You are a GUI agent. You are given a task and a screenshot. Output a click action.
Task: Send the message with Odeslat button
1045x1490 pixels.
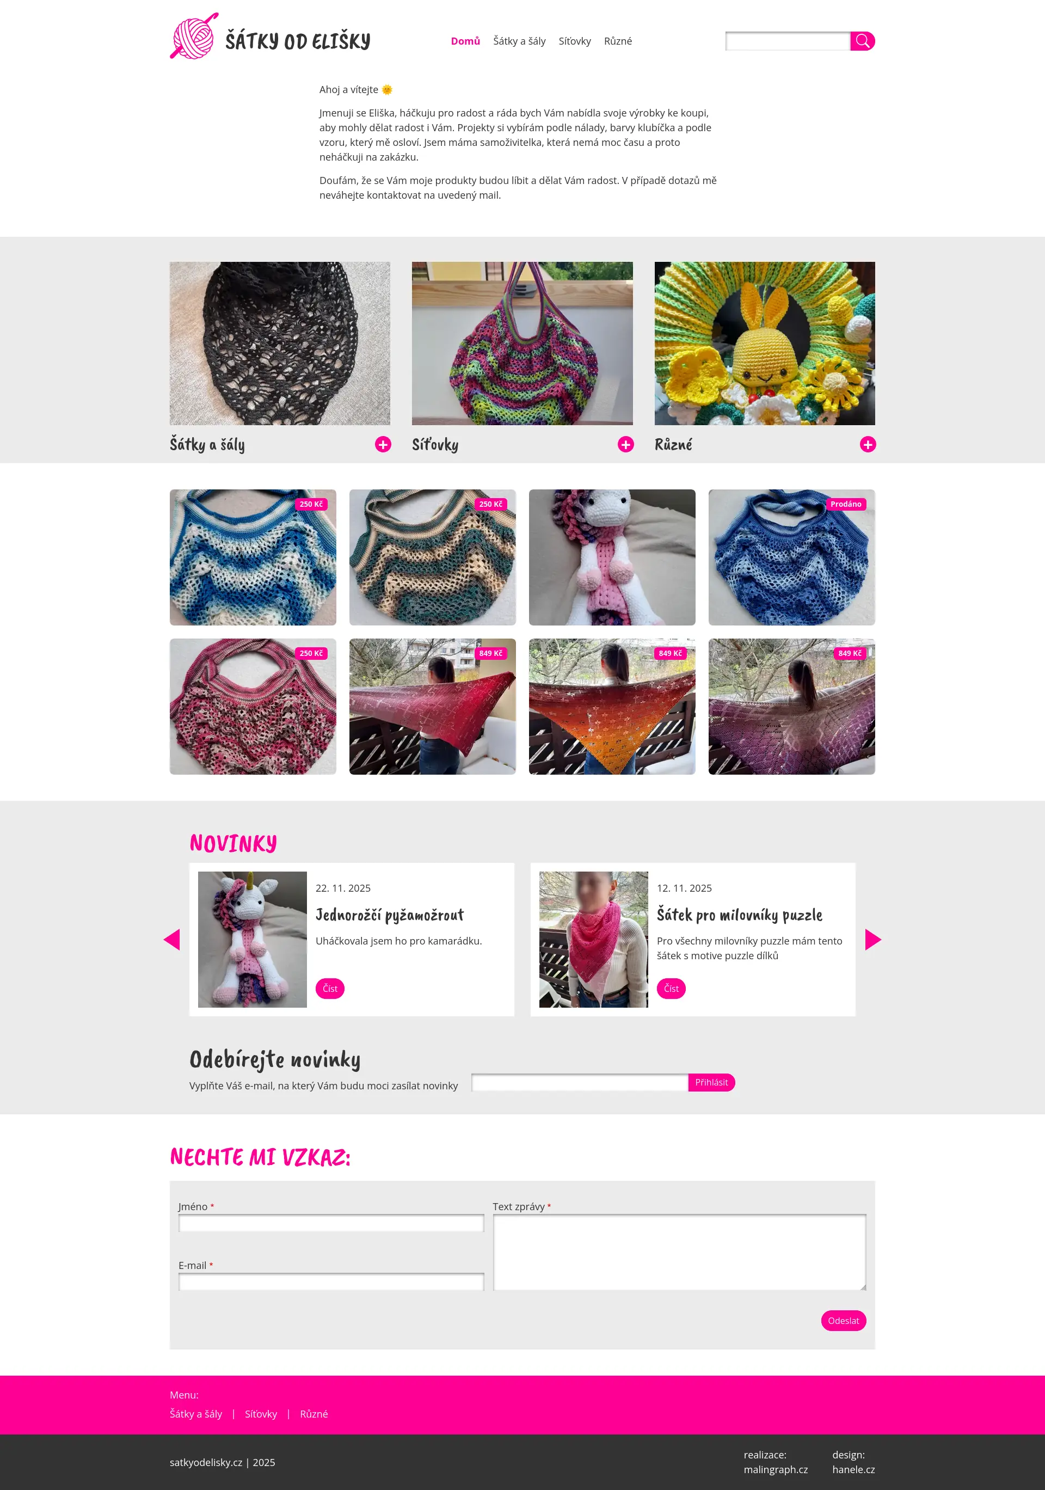(843, 1321)
